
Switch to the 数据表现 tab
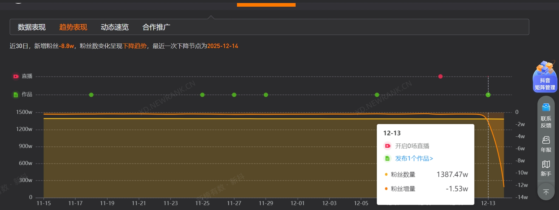click(32, 27)
